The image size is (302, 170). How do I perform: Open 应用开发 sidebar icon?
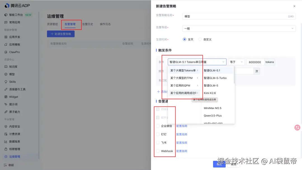[x=6, y=37]
